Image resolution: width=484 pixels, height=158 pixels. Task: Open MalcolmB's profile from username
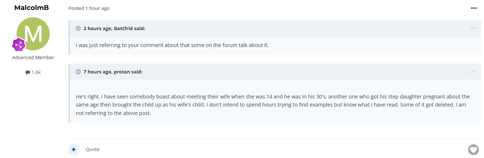click(32, 8)
